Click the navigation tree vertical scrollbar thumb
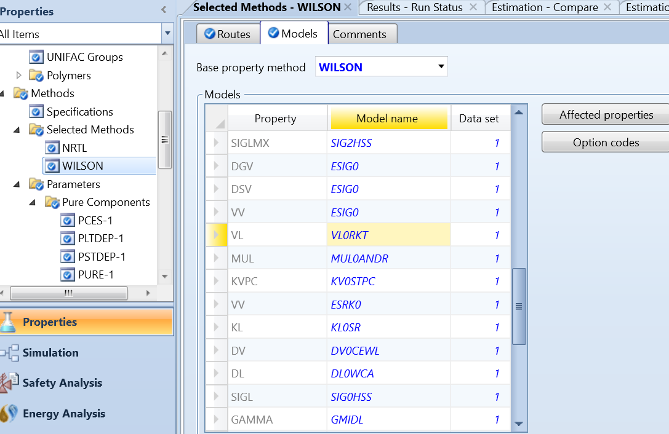 click(165, 140)
